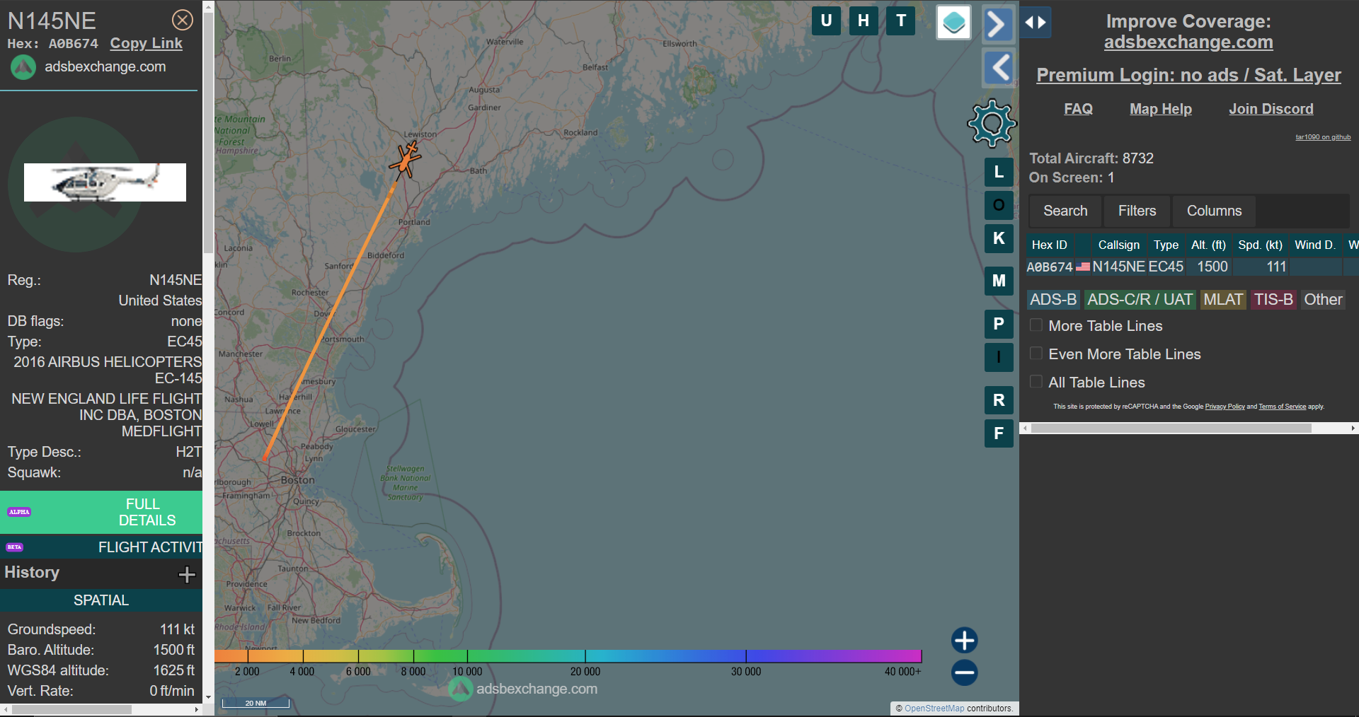Click the M map option button

(999, 281)
